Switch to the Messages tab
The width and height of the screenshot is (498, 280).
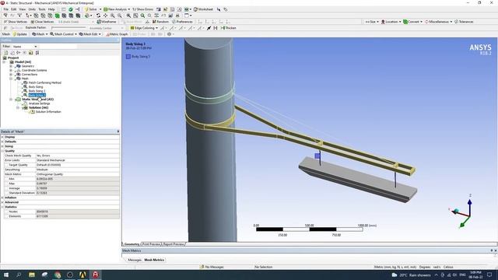click(x=135, y=260)
